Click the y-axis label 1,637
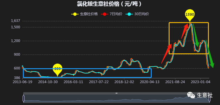This screenshot has width=220, height=105. (16, 21)
